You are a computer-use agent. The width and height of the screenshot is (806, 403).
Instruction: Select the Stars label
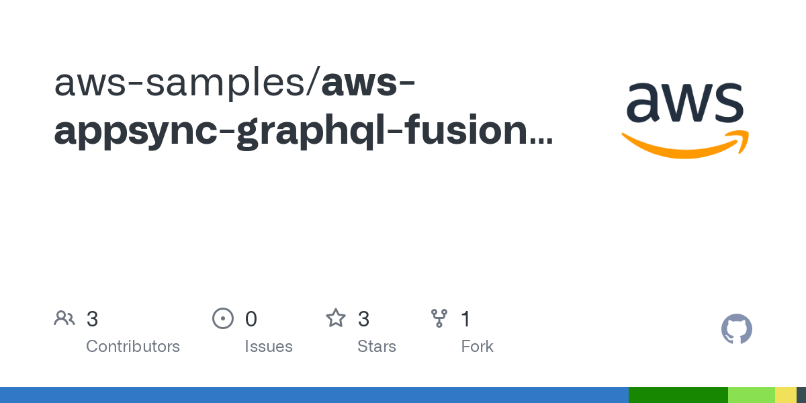click(377, 347)
